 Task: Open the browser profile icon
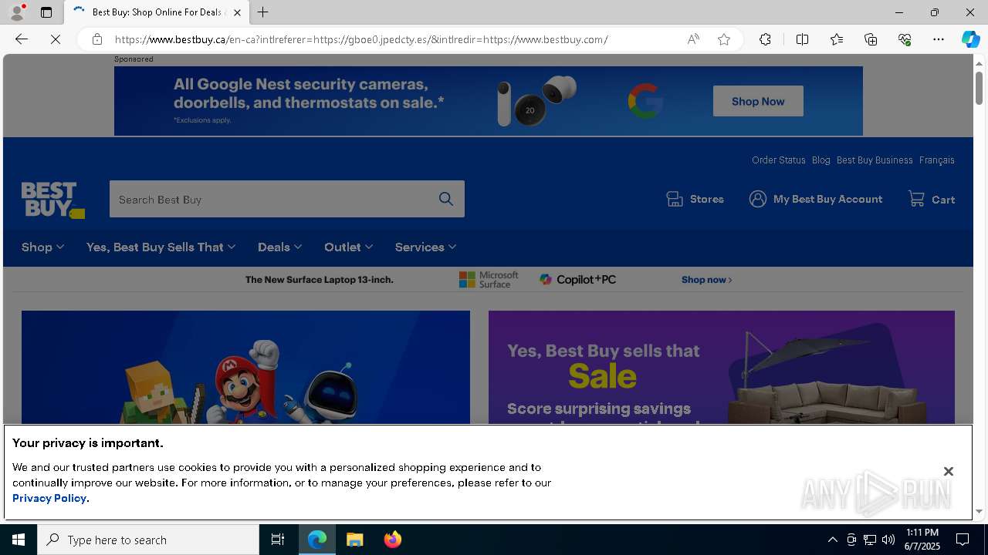(17, 12)
